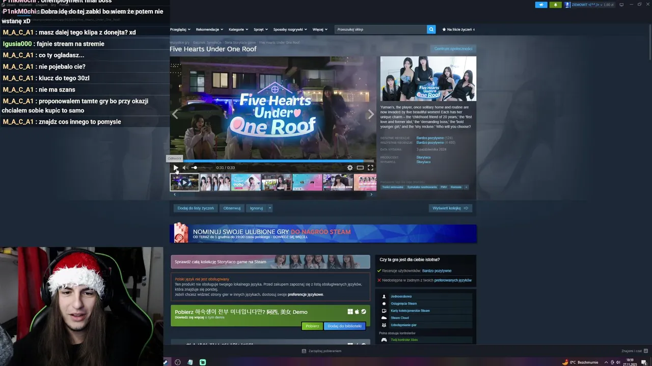
Task: Enter fullscreen on the trailer
Action: coord(370,168)
